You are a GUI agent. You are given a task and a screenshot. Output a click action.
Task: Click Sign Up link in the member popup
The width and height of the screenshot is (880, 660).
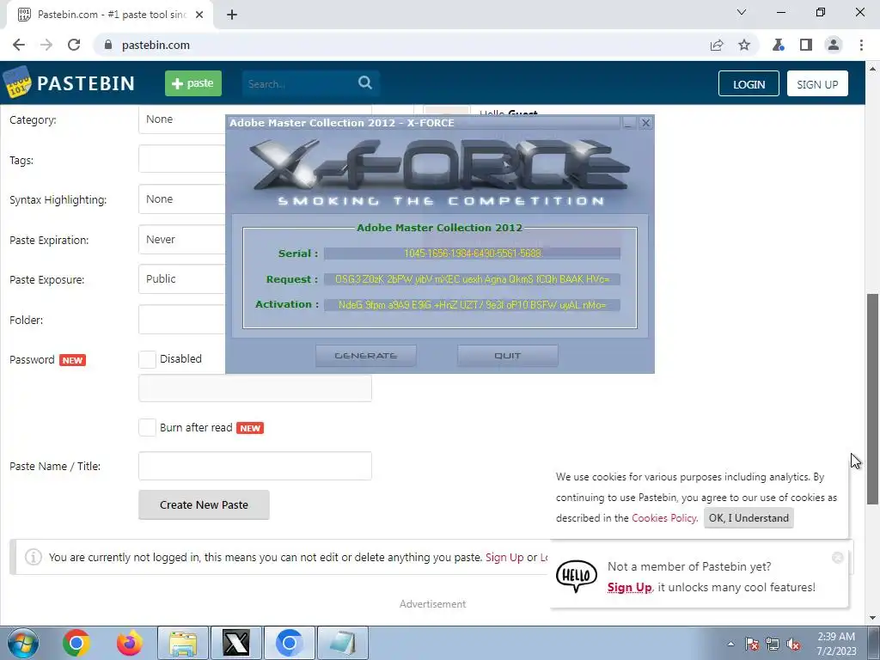coord(630,587)
